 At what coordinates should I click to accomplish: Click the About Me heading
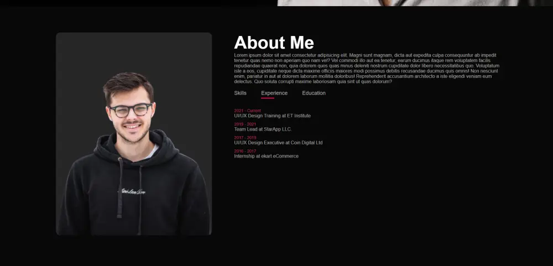click(x=274, y=43)
